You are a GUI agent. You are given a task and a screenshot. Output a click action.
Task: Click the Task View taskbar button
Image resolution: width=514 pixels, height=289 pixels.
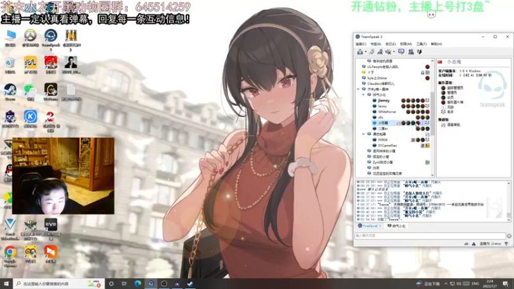point(124,284)
